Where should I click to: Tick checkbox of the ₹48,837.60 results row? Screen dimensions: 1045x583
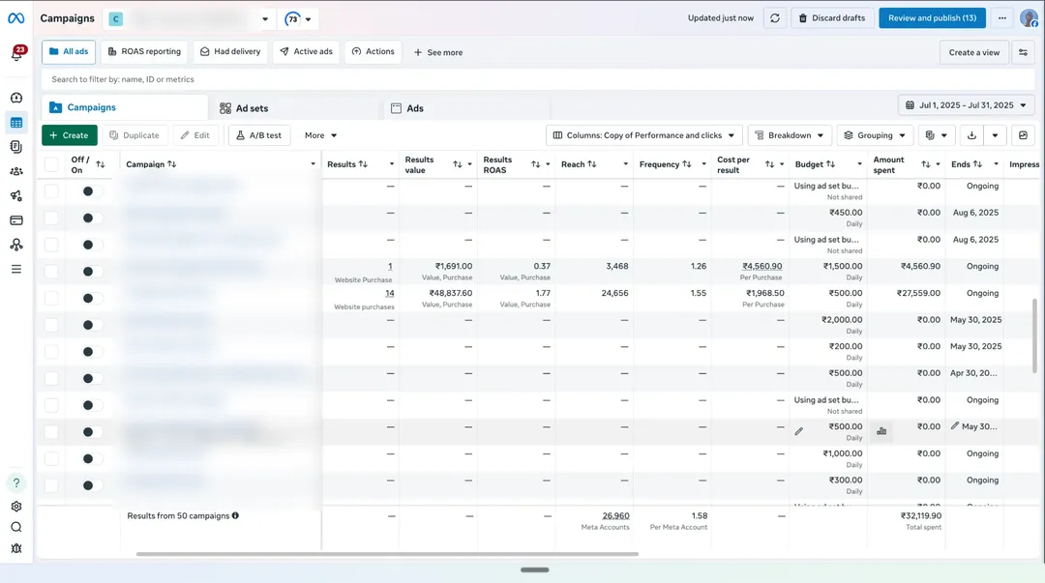pyautogui.click(x=51, y=298)
